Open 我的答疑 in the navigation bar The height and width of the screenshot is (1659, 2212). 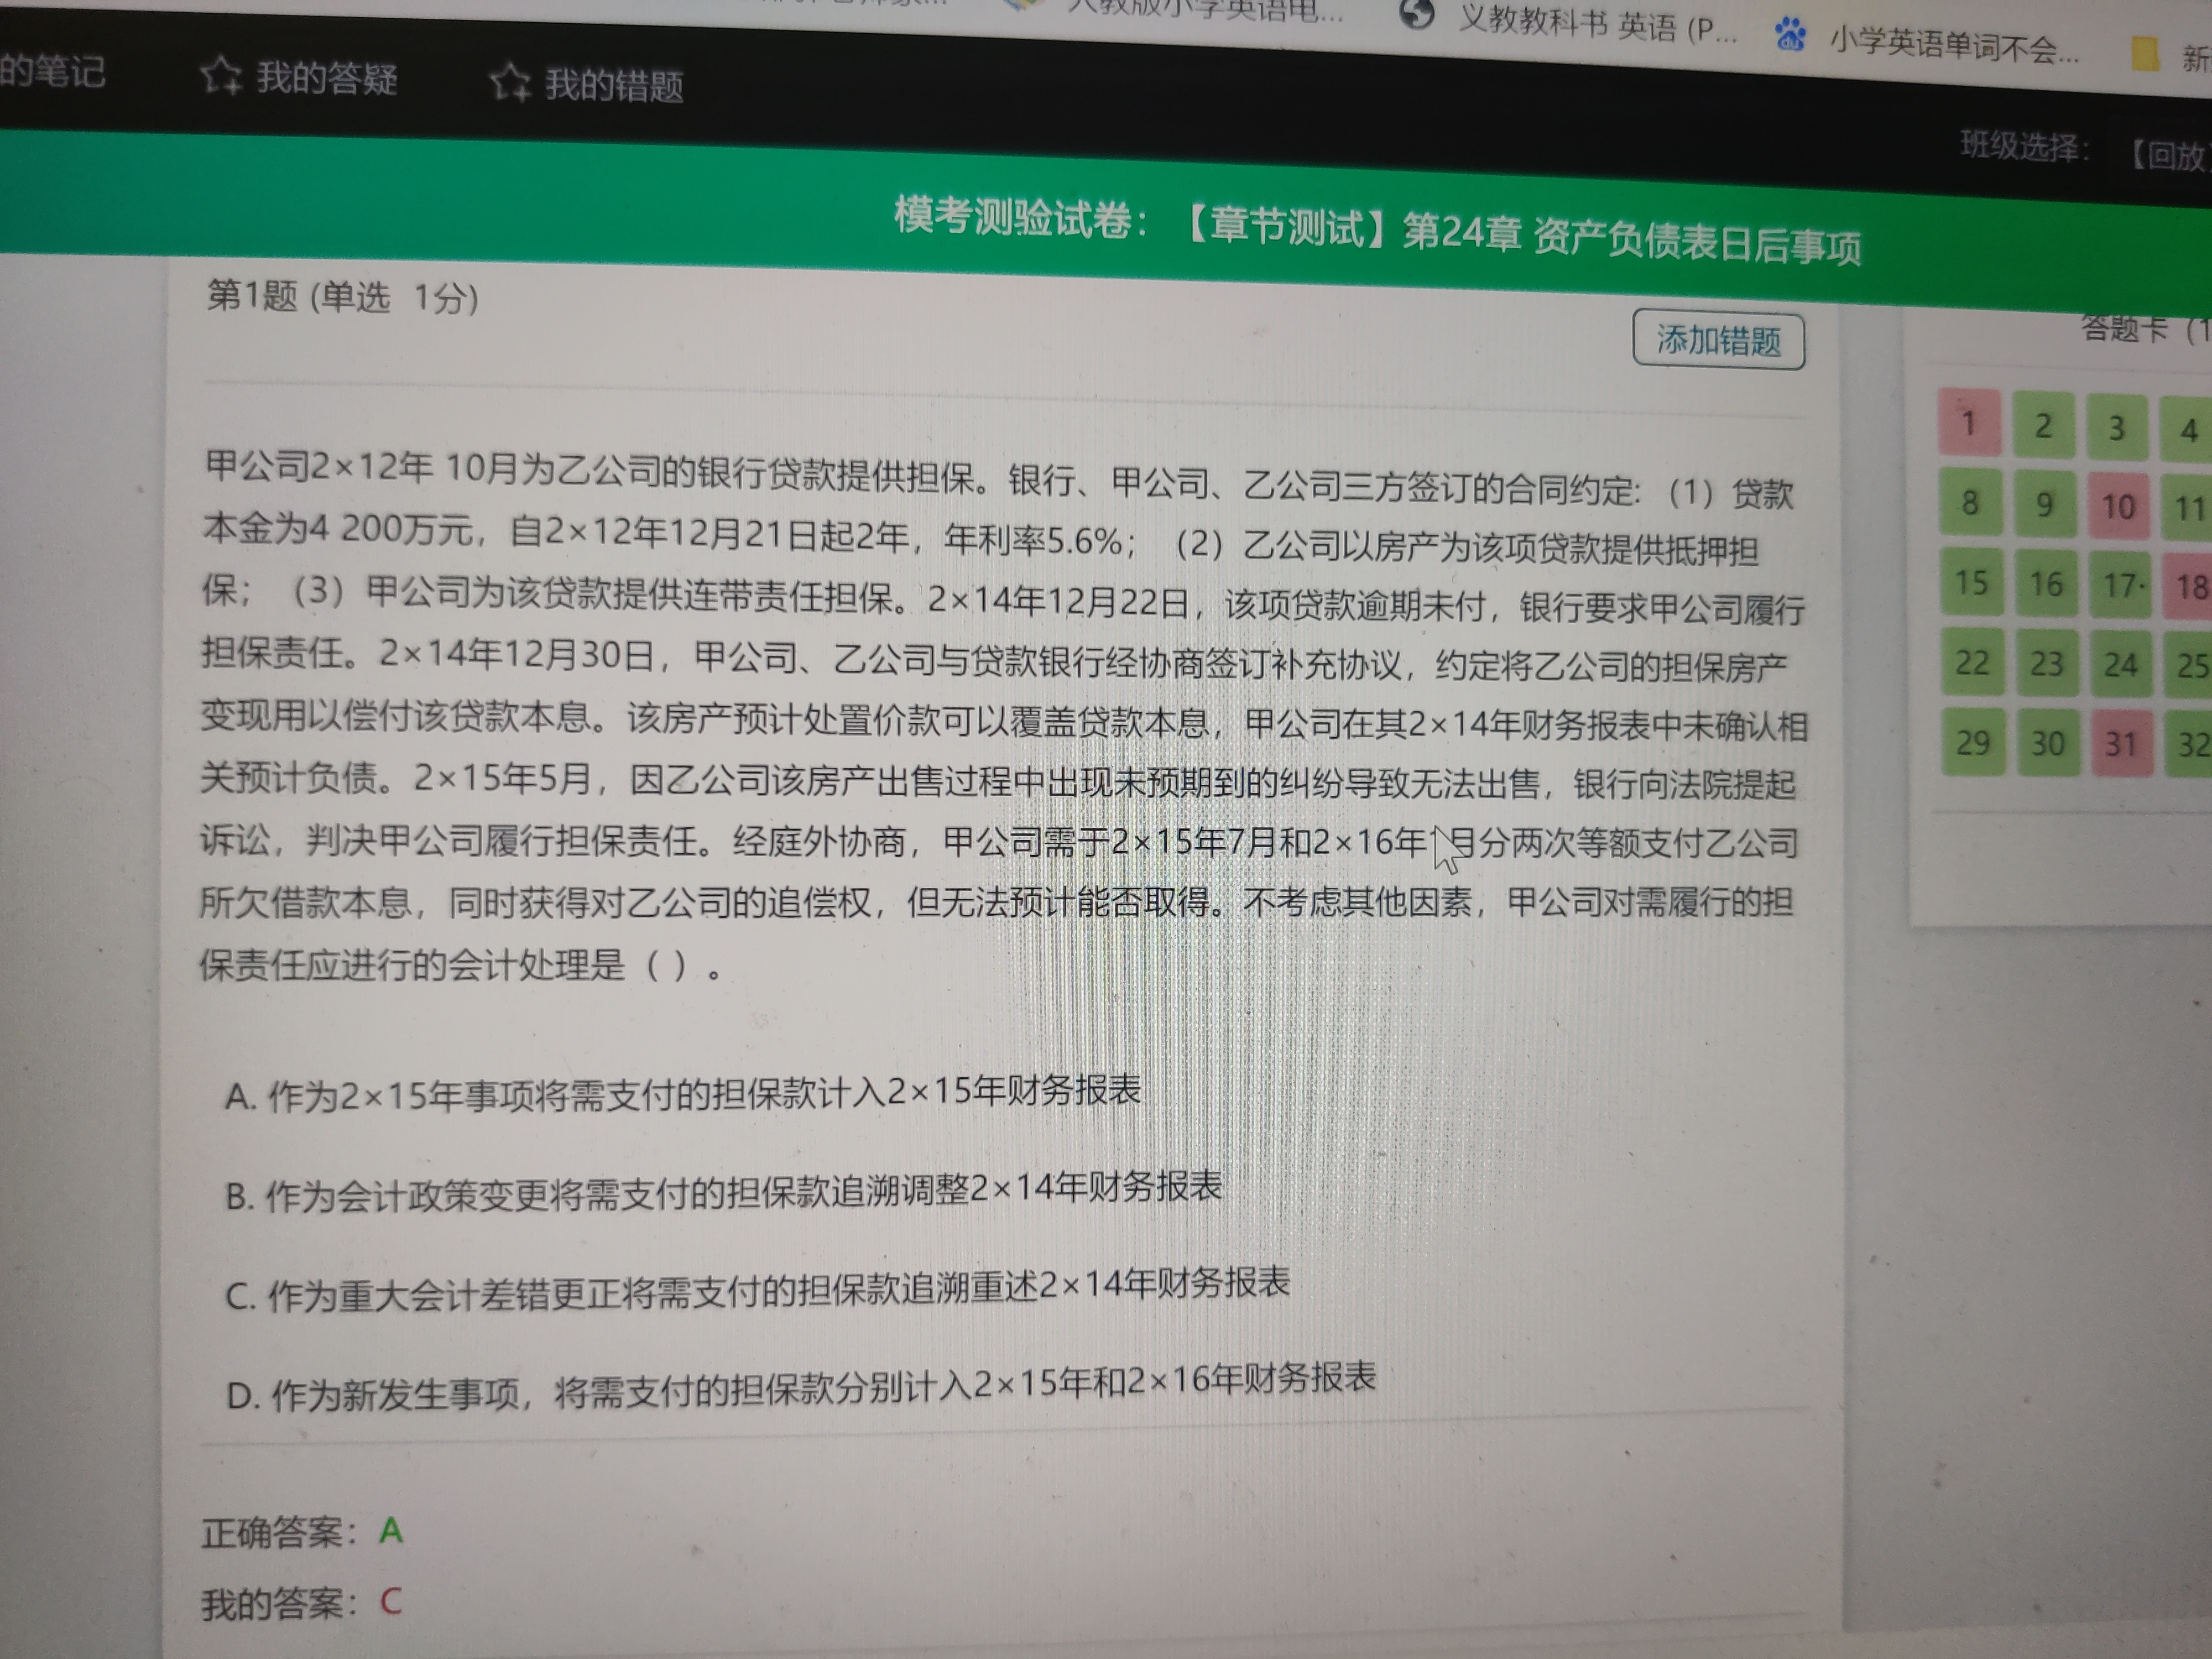[326, 78]
